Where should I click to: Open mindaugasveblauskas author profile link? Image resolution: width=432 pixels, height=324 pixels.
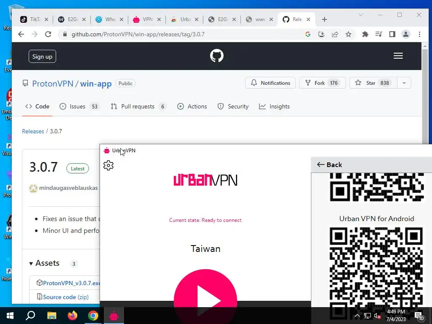tap(68, 188)
